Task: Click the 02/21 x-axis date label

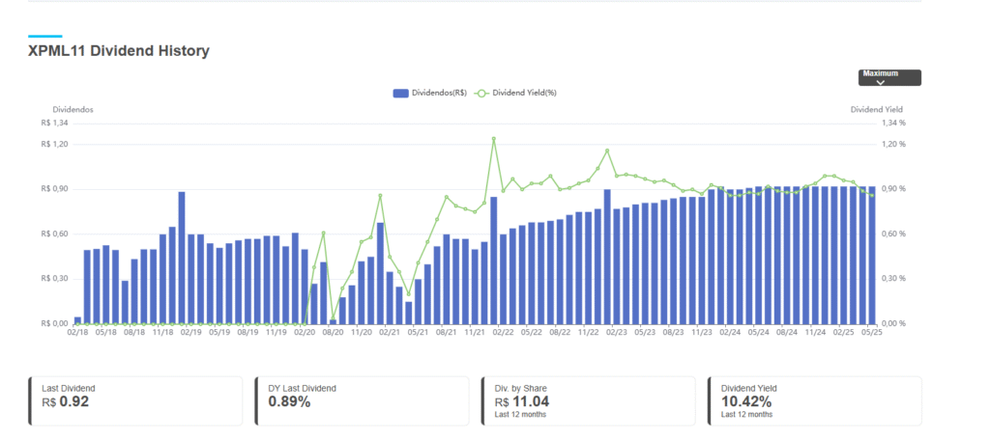Action: tap(390, 333)
